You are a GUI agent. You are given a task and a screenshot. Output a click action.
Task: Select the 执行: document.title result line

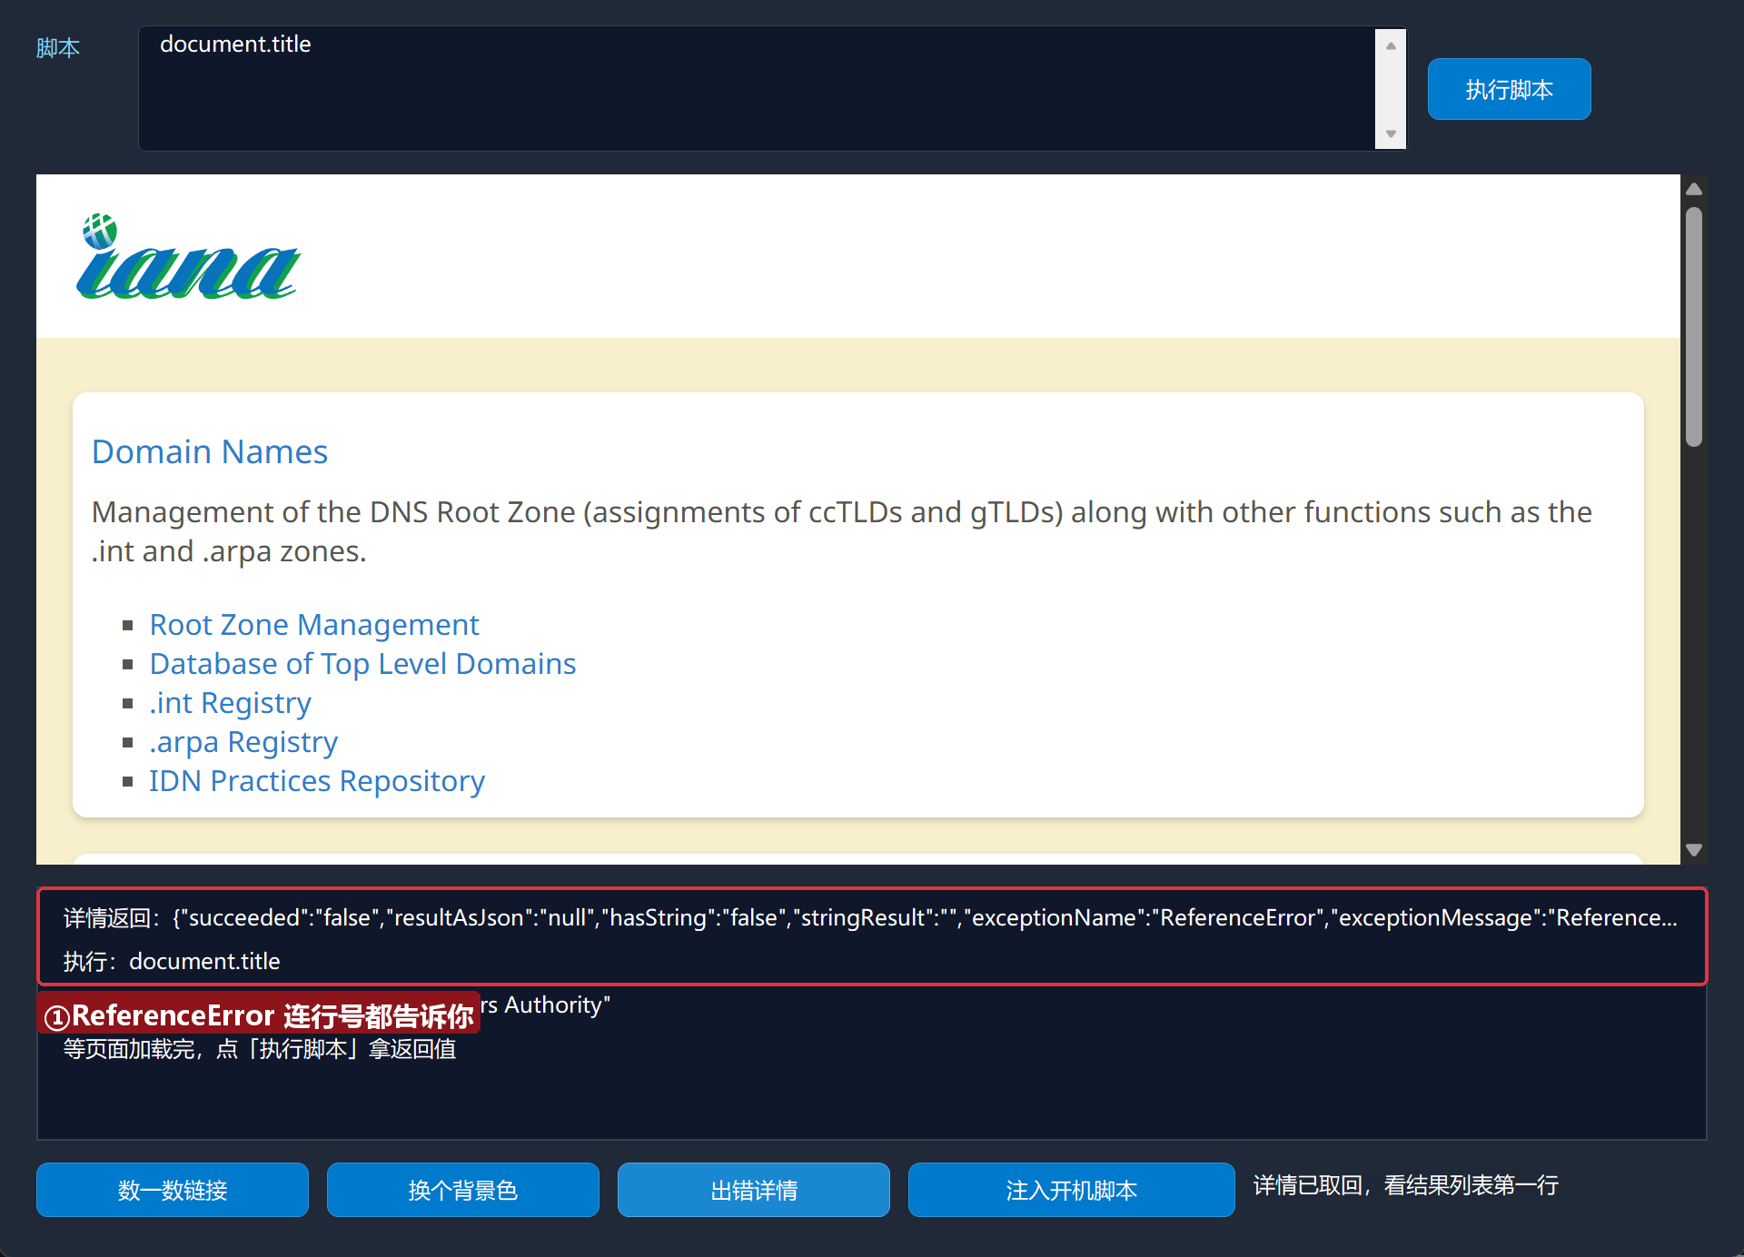click(x=872, y=961)
